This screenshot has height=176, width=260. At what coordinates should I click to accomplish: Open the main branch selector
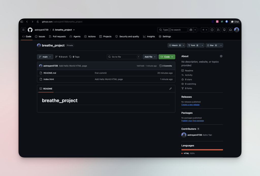tap(45, 57)
